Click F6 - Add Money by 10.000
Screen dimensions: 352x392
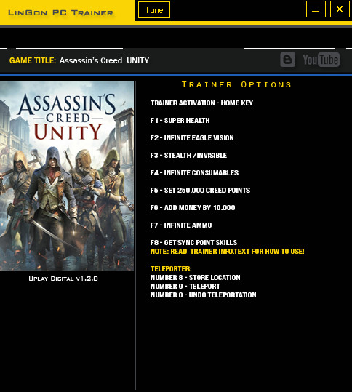(x=193, y=208)
